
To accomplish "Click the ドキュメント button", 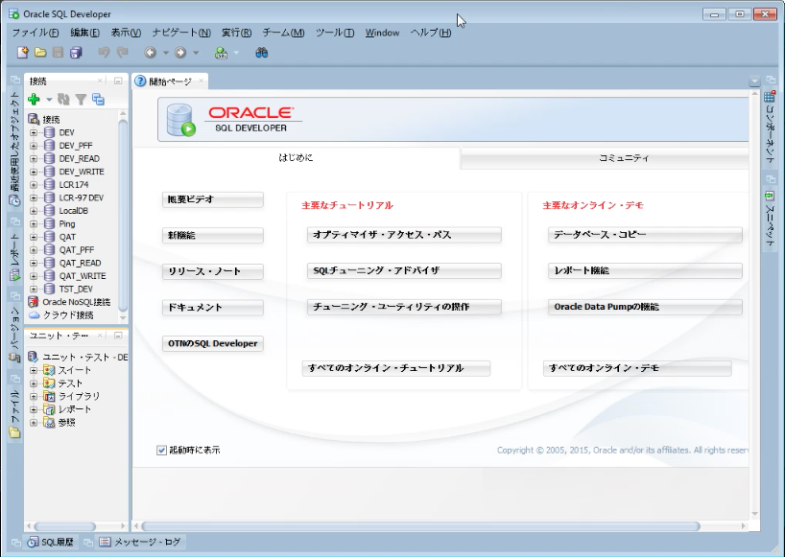I will [213, 308].
